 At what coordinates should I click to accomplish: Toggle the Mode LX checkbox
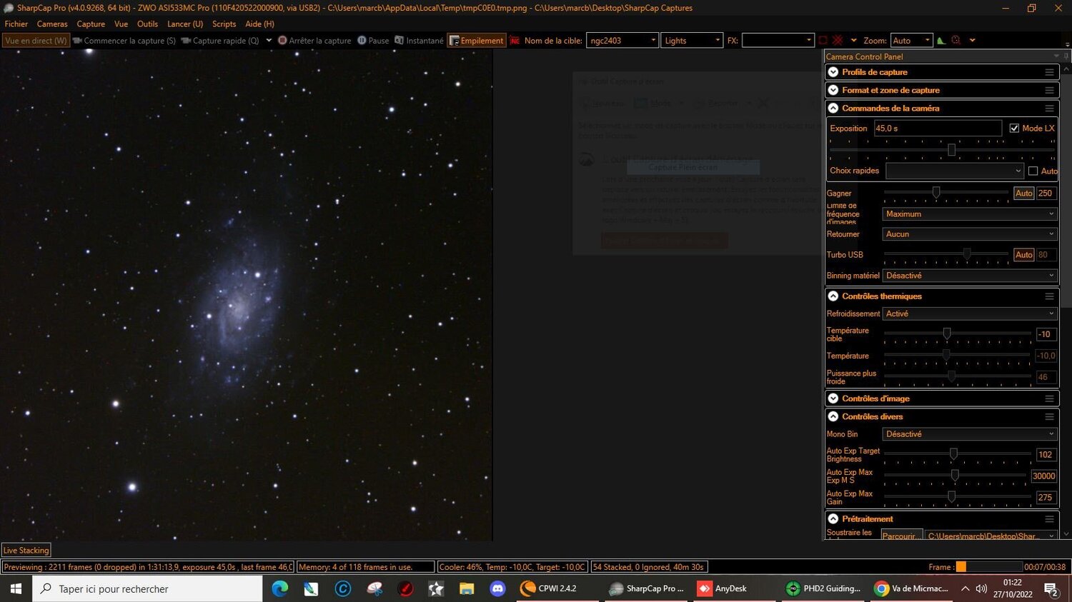(x=1014, y=128)
